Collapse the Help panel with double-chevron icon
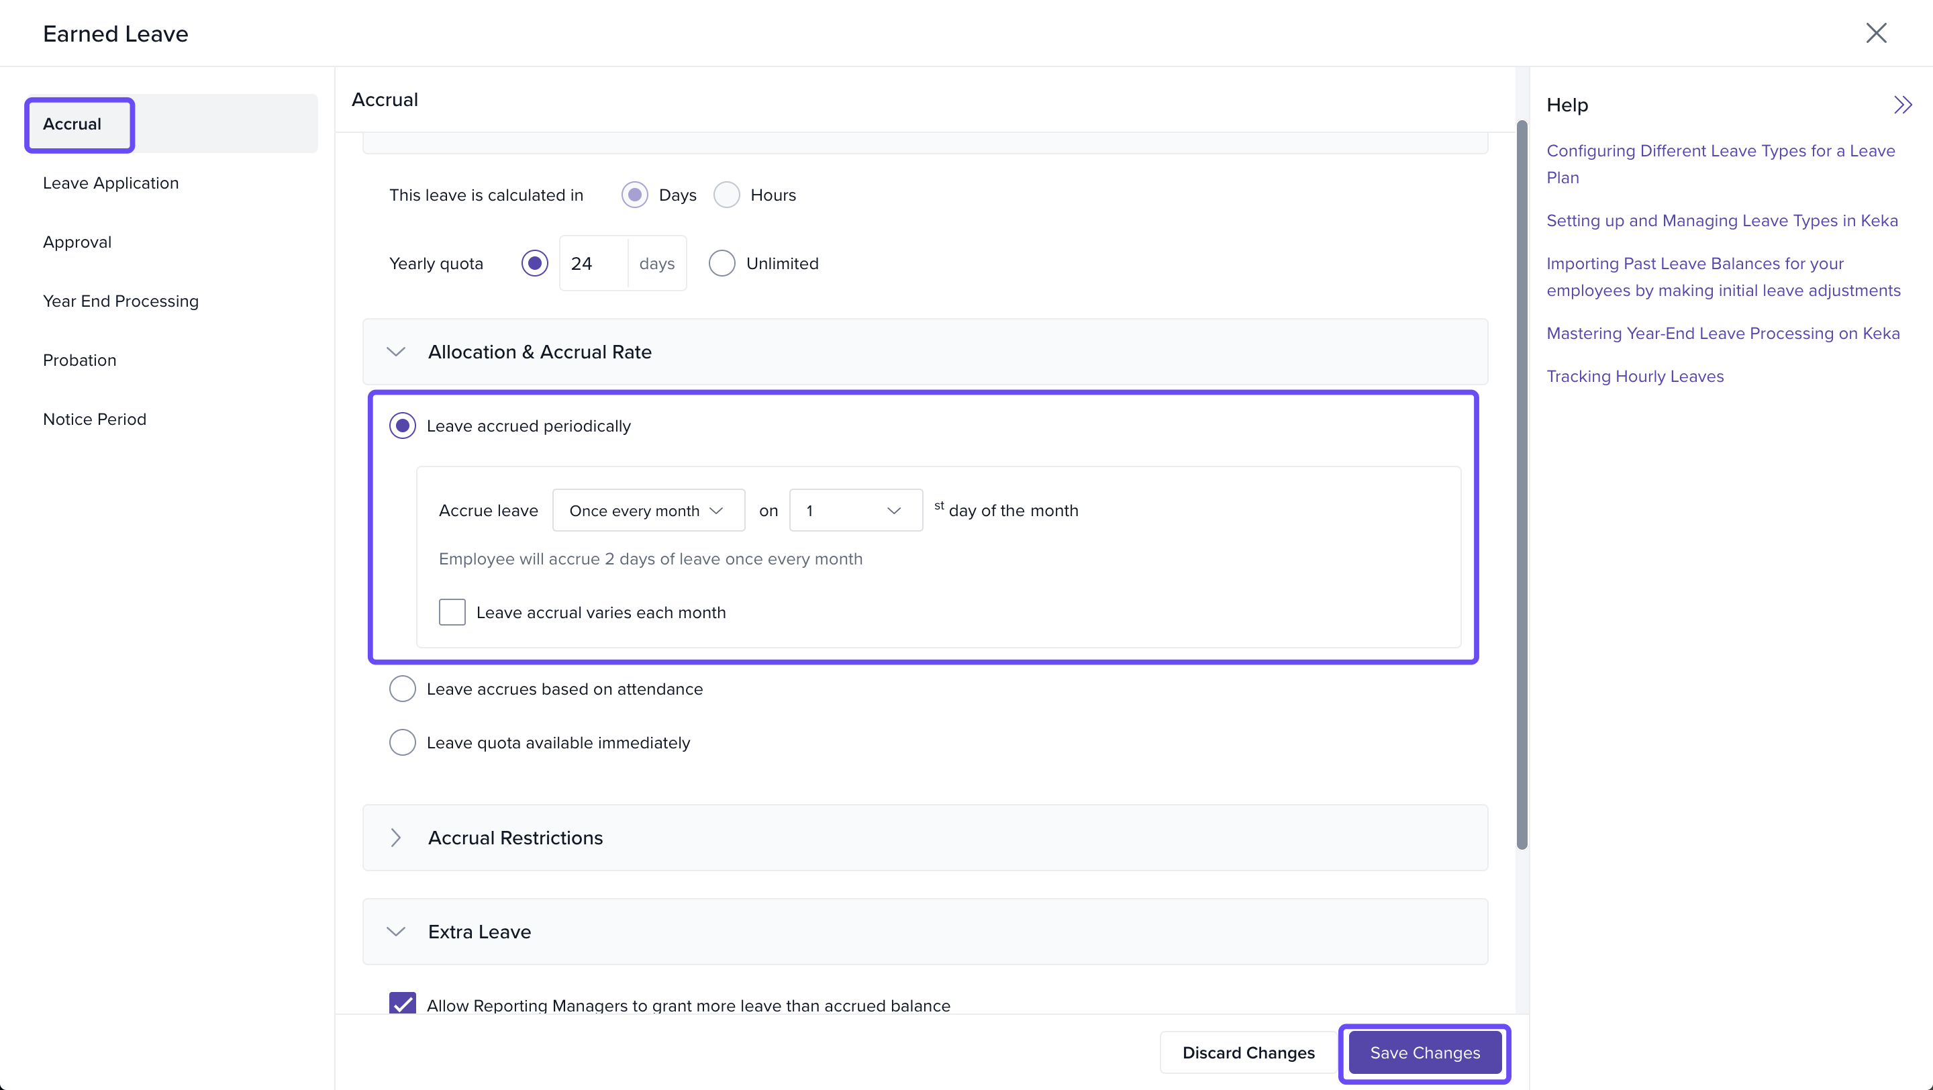 coord(1901,105)
